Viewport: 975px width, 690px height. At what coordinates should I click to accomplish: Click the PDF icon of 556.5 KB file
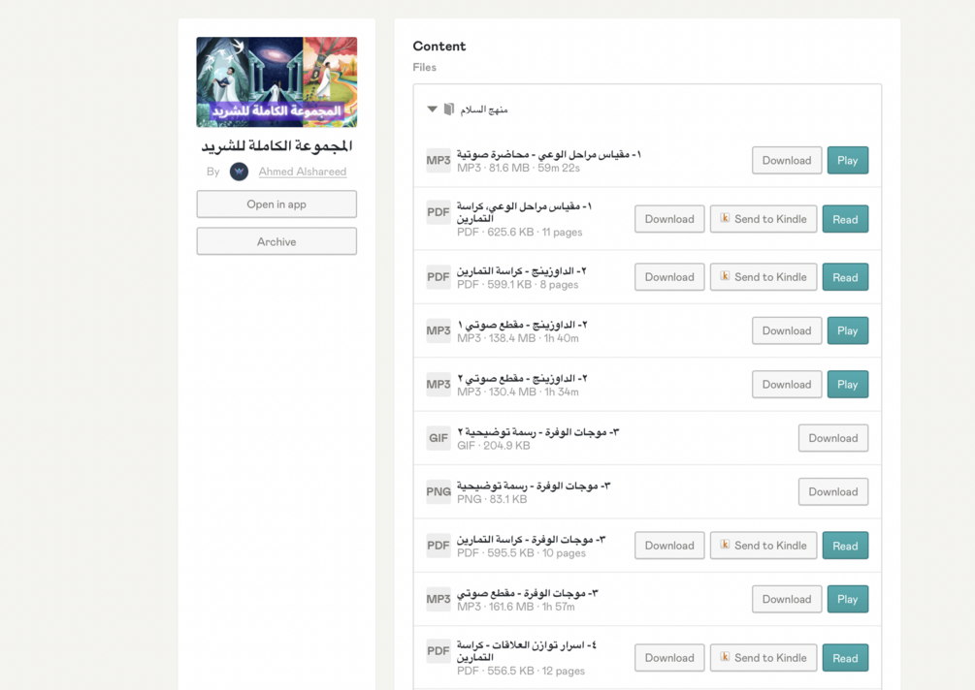439,651
